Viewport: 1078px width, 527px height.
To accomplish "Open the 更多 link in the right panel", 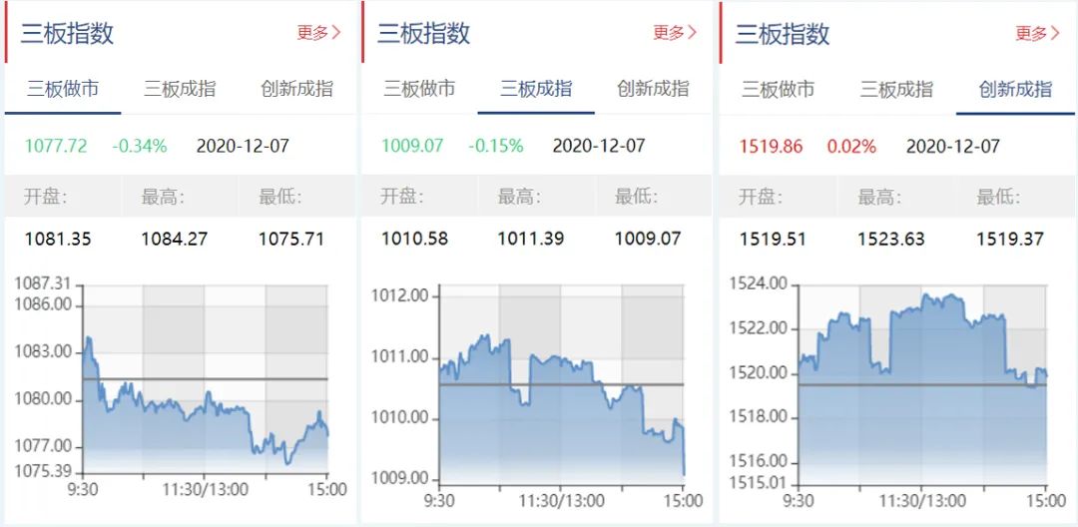I will [1037, 34].
